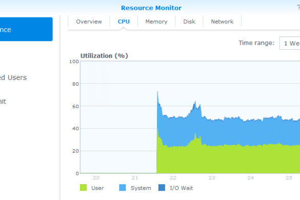
Task: Click the peak spike in CPU chart
Action: click(x=157, y=92)
